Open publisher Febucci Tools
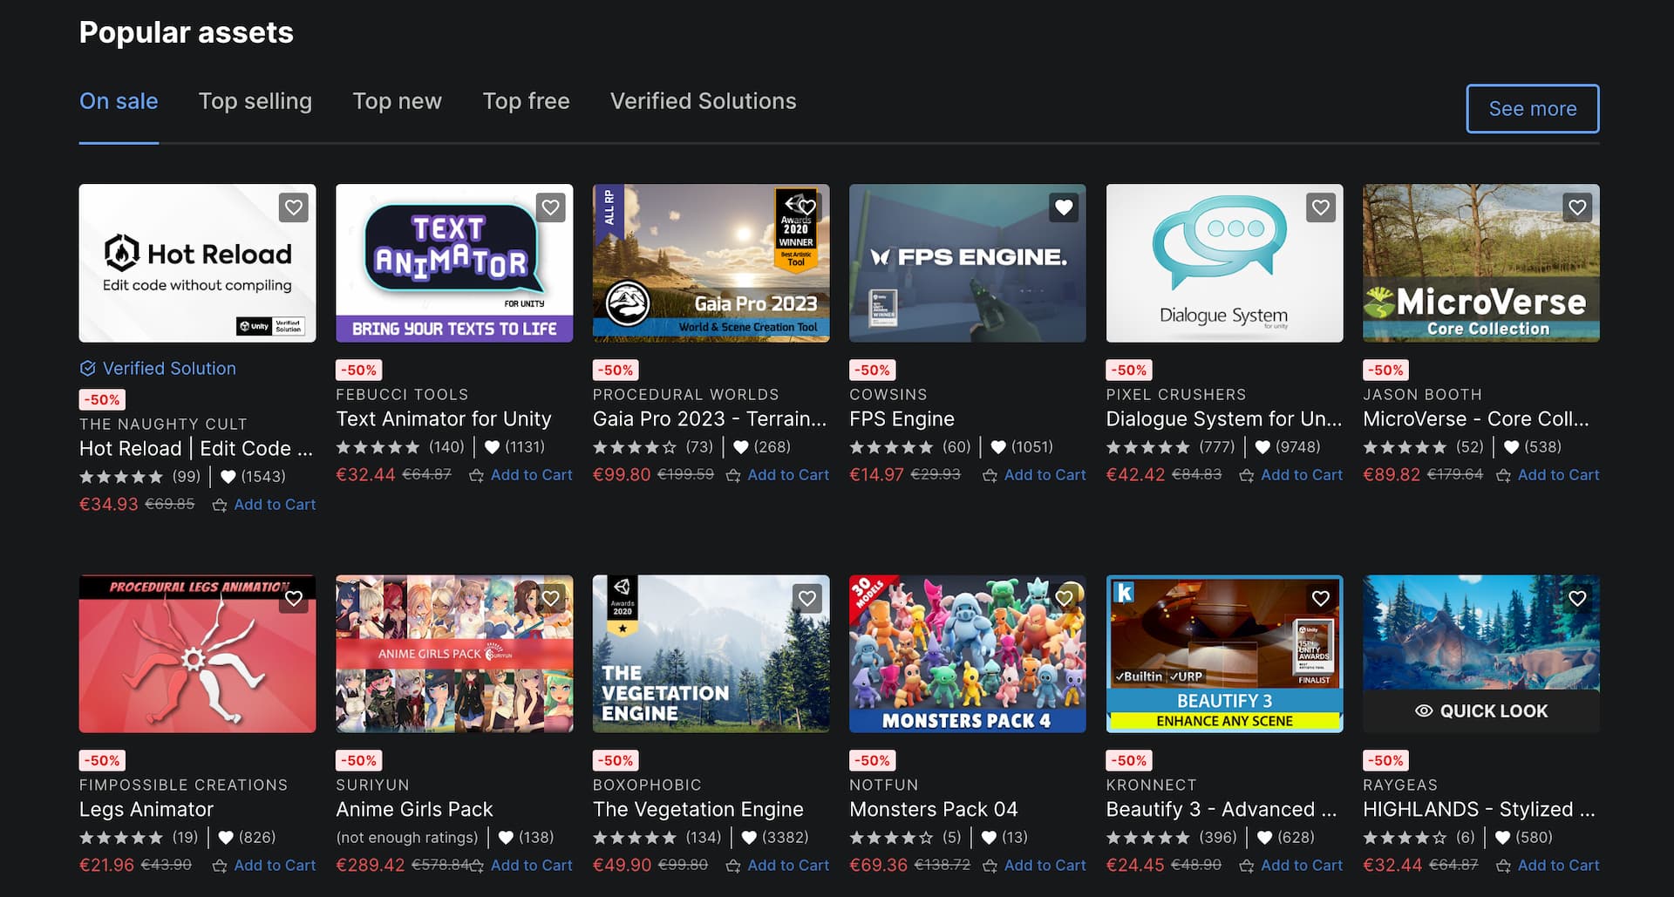 402,395
